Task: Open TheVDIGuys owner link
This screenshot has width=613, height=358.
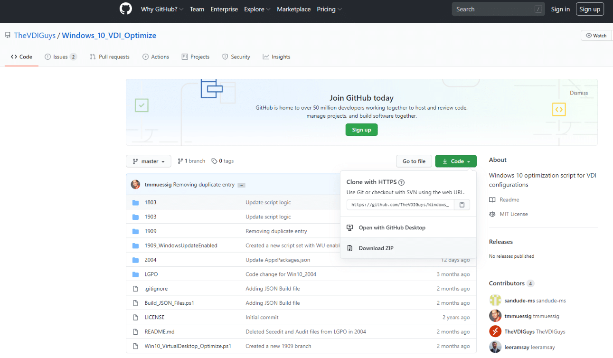Action: pyautogui.click(x=35, y=35)
